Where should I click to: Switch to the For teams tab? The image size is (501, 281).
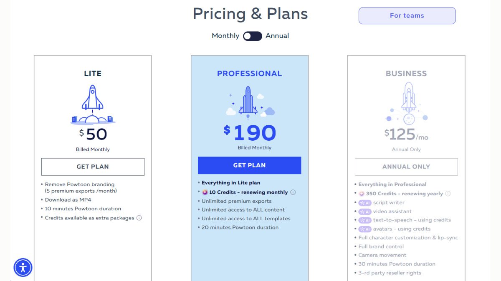pyautogui.click(x=407, y=16)
